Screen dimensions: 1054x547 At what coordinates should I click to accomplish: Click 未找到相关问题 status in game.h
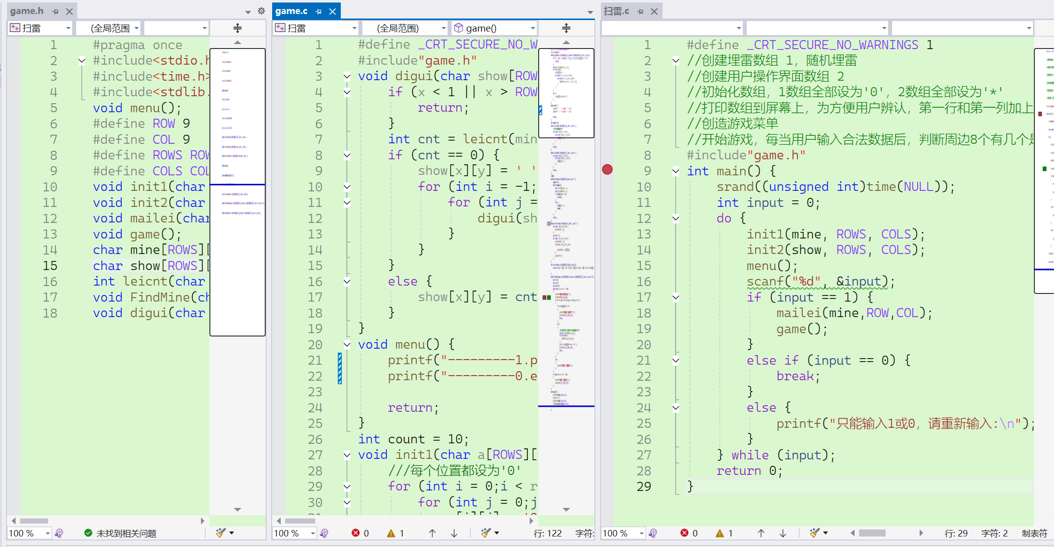[126, 533]
